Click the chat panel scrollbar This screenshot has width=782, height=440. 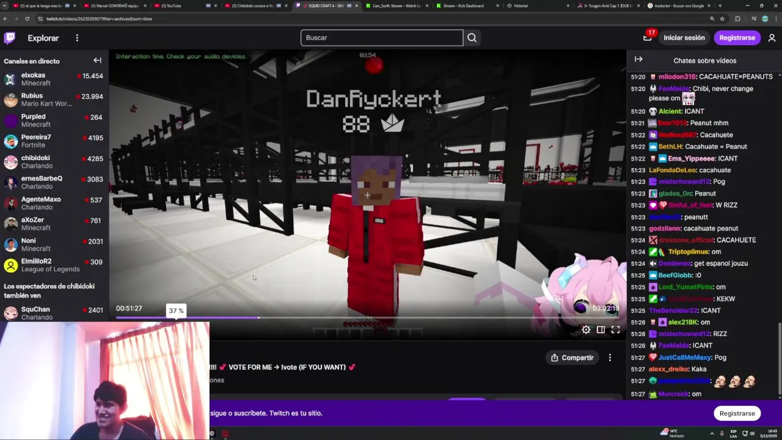click(x=779, y=358)
